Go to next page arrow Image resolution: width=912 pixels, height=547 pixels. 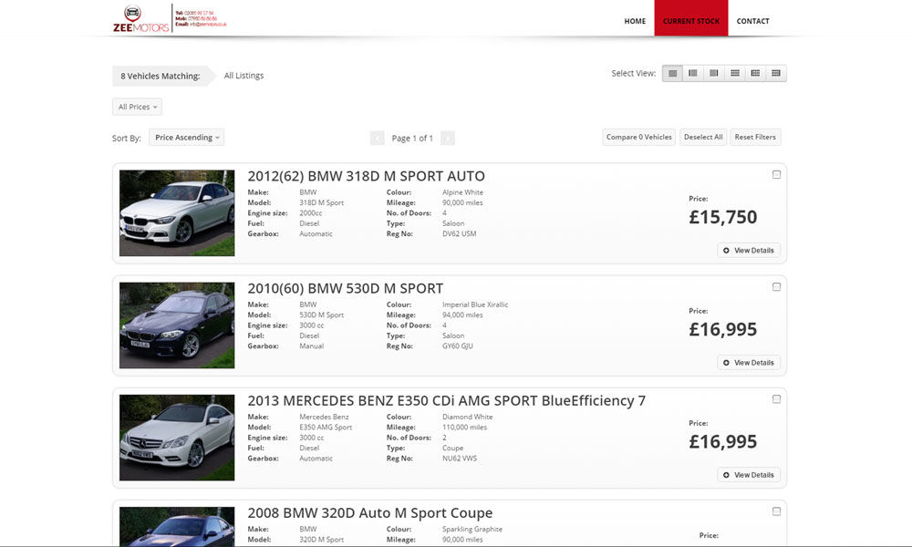(447, 139)
